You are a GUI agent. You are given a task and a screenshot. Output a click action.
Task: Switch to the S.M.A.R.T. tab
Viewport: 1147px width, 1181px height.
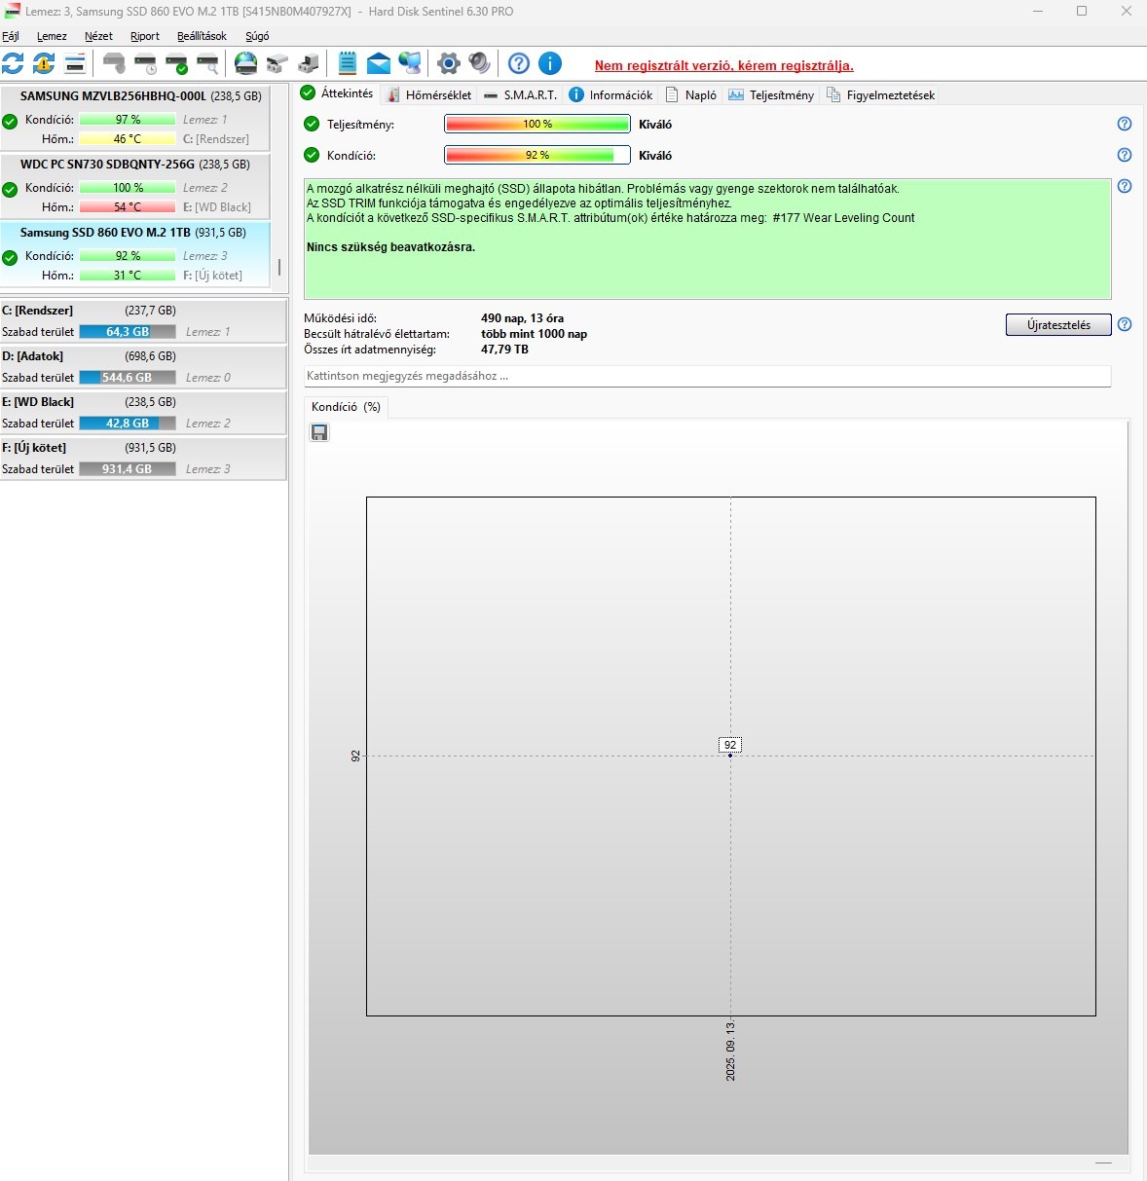tap(521, 94)
